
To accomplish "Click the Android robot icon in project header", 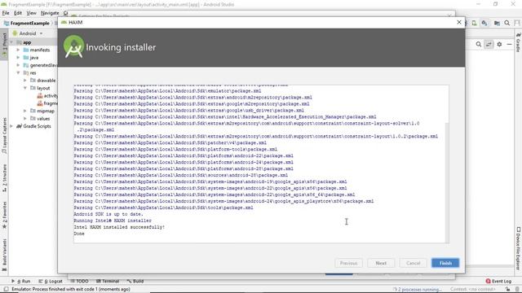I will tap(15, 33).
